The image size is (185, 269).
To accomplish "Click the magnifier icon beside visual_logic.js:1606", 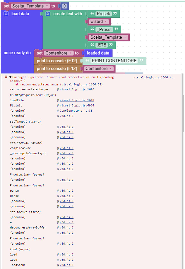I will click(171, 77).
